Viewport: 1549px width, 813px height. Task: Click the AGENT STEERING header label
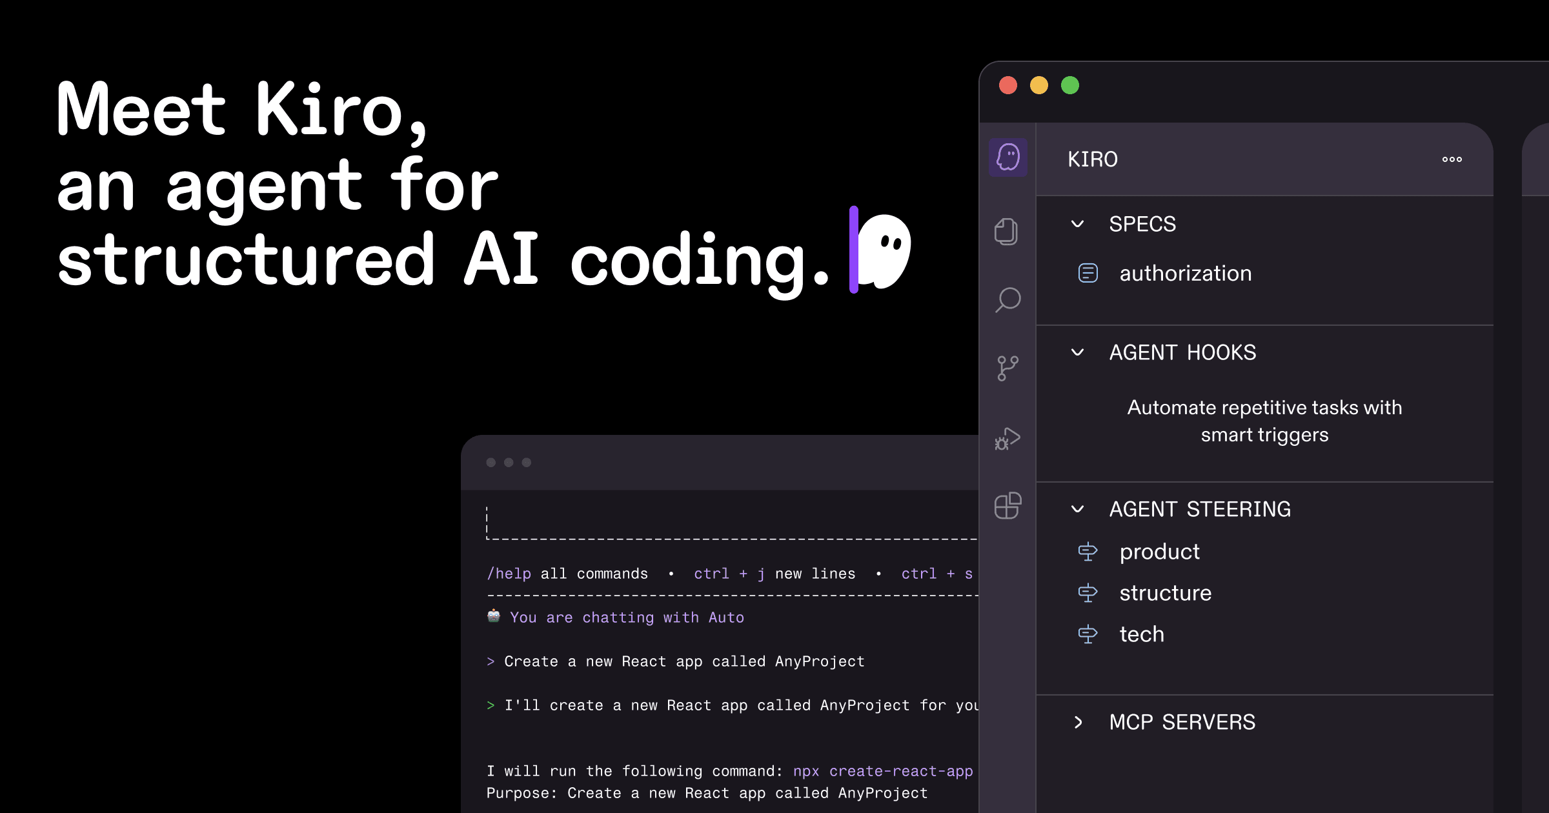pyautogui.click(x=1200, y=509)
